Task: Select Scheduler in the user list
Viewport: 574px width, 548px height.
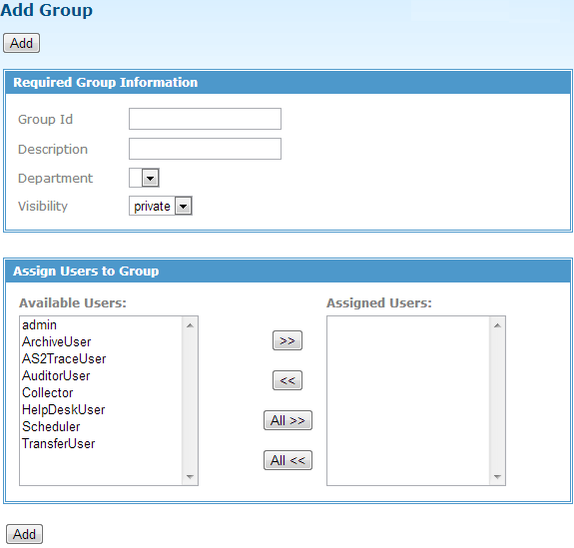Action: coord(102,427)
